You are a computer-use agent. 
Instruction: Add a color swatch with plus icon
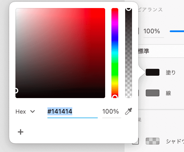pos(21,132)
